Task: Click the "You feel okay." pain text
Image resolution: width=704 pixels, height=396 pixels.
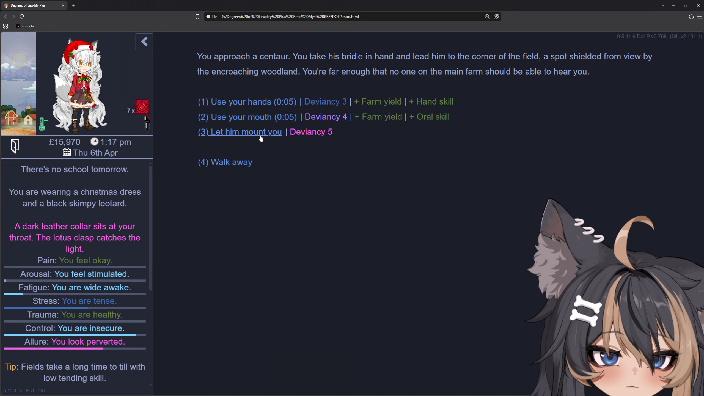Action: pyautogui.click(x=86, y=260)
